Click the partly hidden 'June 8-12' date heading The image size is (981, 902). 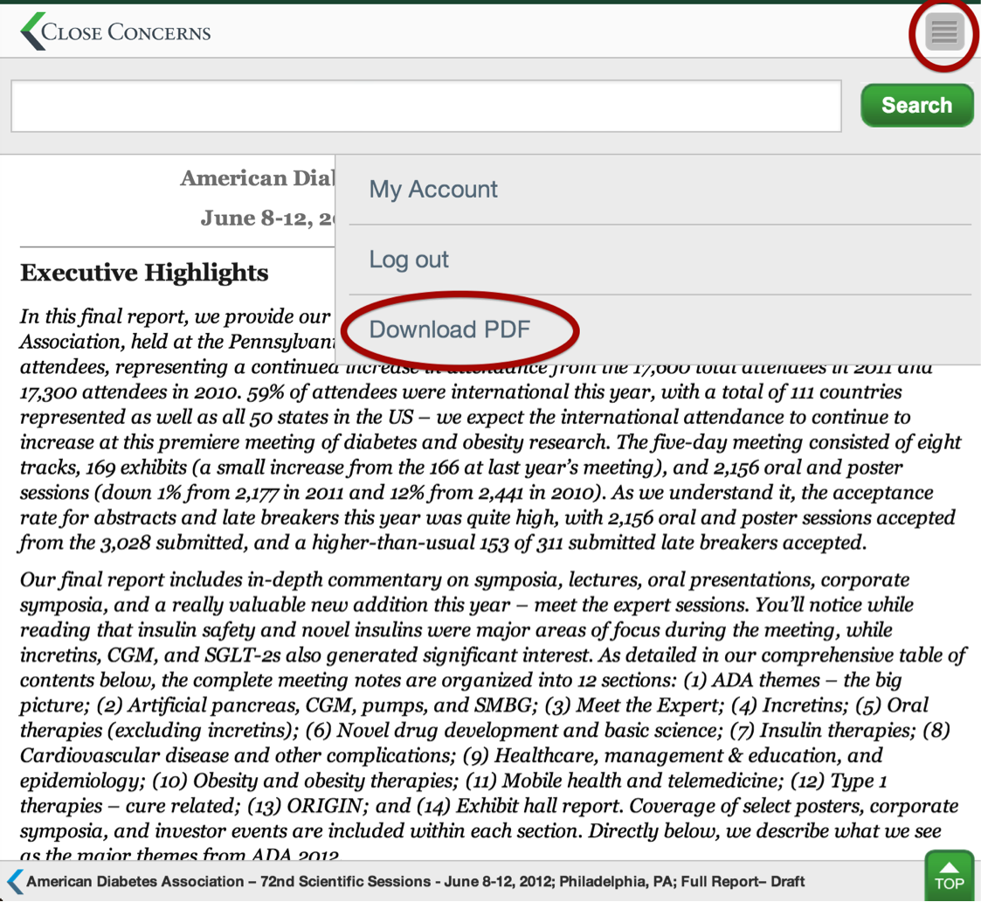[267, 218]
